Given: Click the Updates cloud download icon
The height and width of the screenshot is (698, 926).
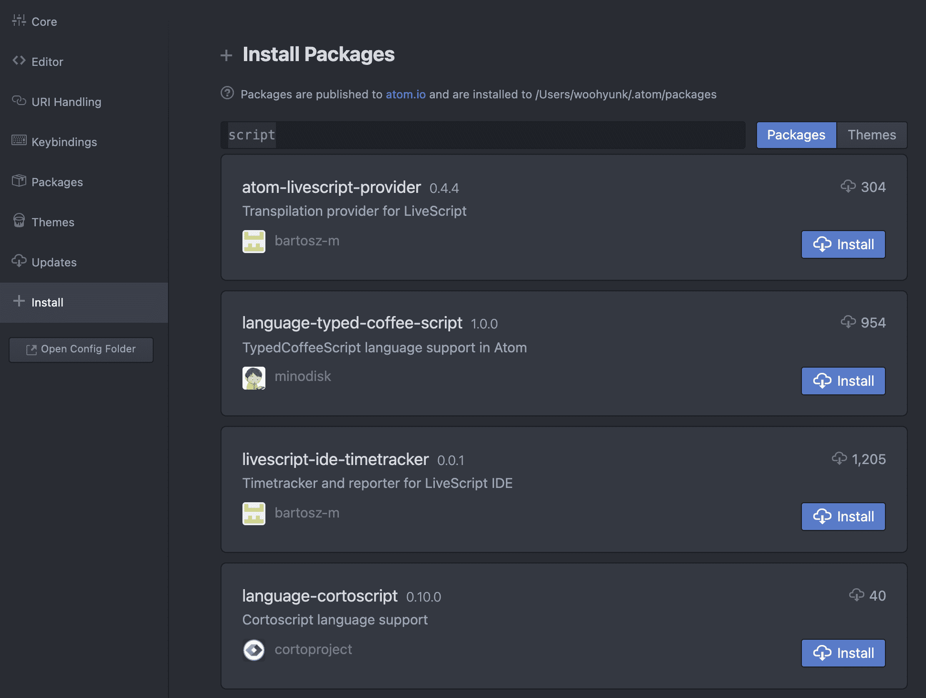Looking at the screenshot, I should (19, 261).
